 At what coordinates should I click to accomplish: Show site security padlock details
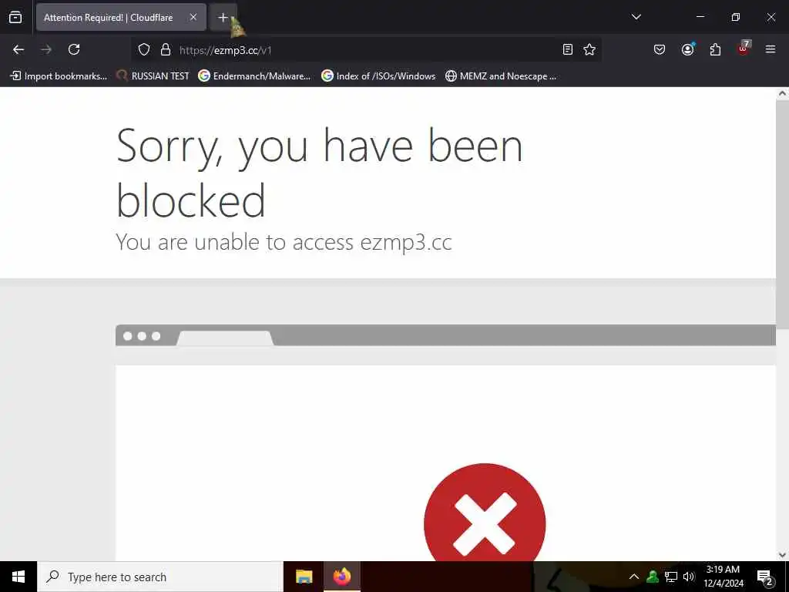point(165,50)
